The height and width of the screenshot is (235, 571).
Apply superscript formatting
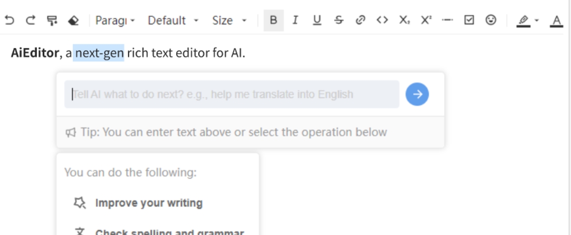(426, 20)
